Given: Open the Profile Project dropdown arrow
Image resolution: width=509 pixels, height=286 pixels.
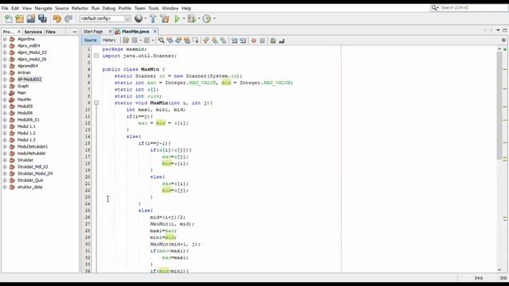Looking at the screenshot, I should [x=214, y=19].
